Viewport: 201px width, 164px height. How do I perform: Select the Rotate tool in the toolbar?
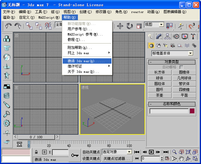click(x=130, y=26)
